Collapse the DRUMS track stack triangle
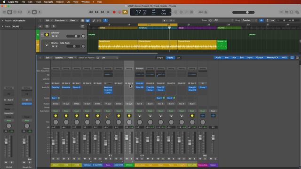The image size is (301, 169). click(x=42, y=35)
